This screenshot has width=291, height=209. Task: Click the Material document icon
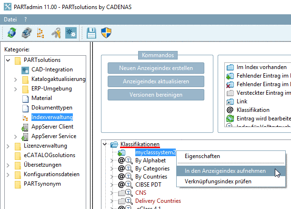coord(25,99)
